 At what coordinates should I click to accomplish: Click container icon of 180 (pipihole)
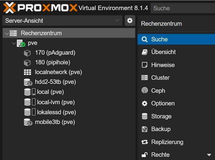point(27,63)
